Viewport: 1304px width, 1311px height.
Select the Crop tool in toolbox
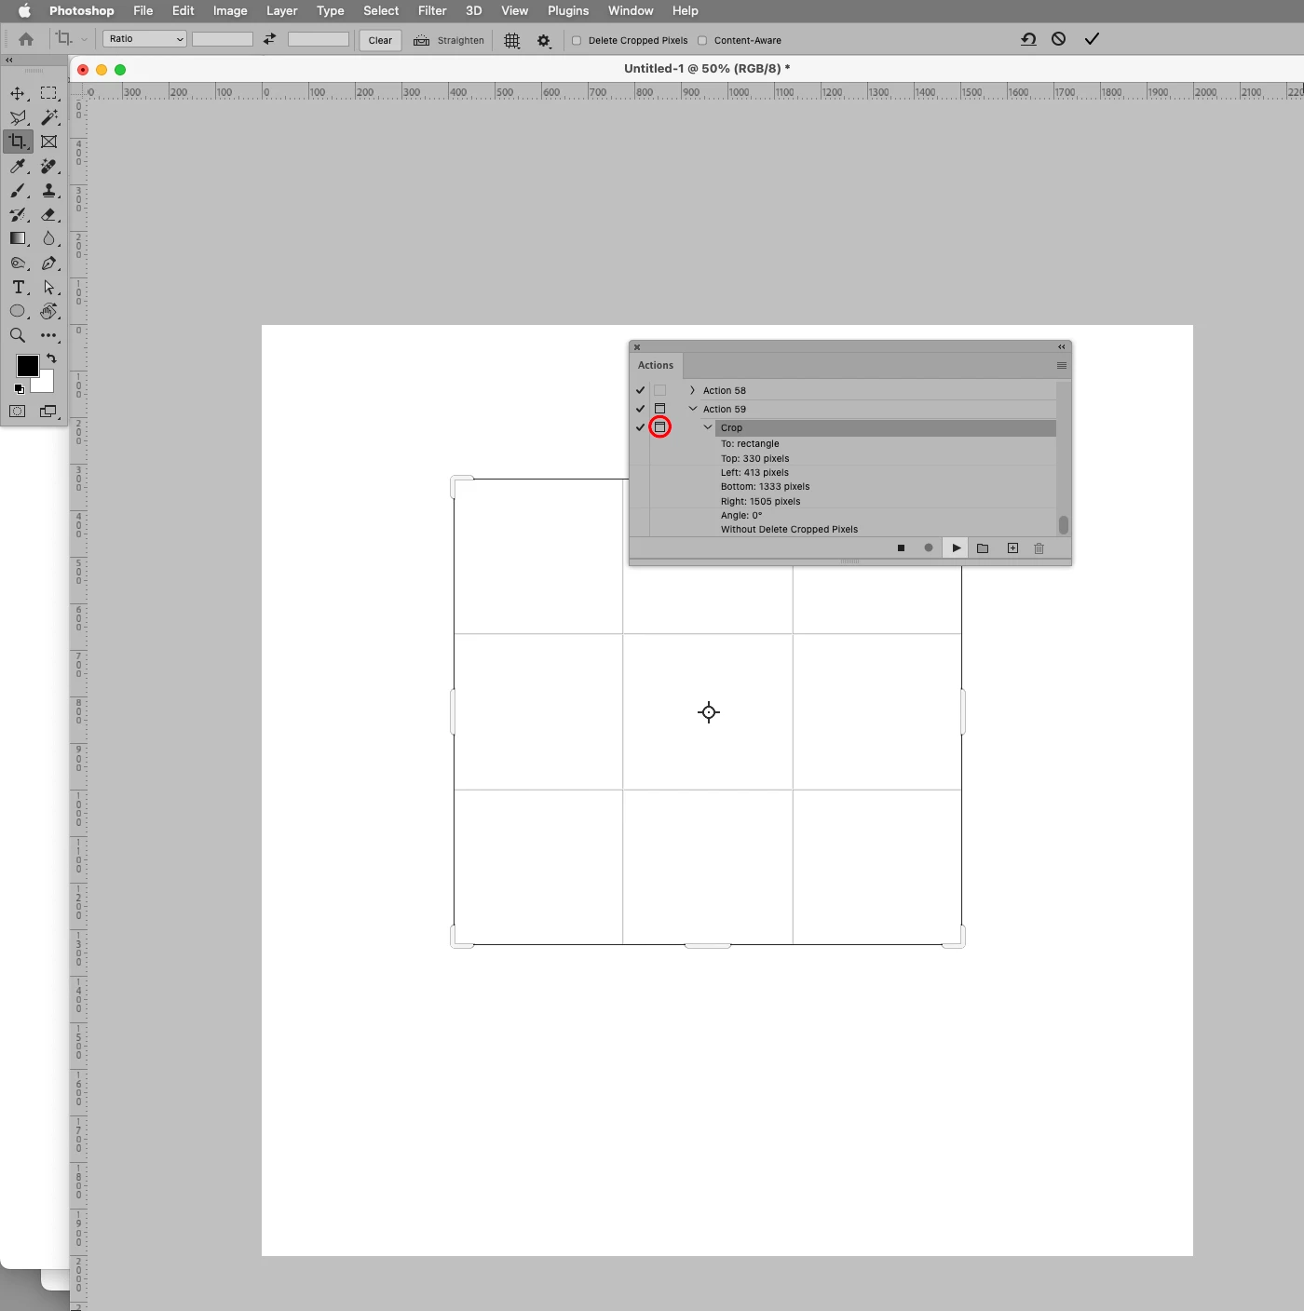pos(18,142)
